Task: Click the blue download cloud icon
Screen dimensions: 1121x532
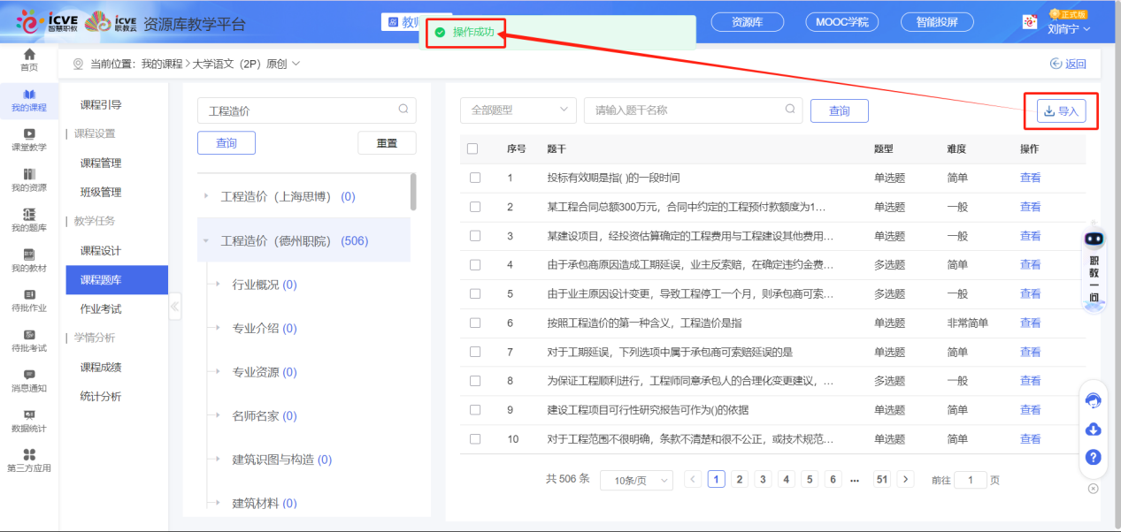Action: coord(1093,429)
